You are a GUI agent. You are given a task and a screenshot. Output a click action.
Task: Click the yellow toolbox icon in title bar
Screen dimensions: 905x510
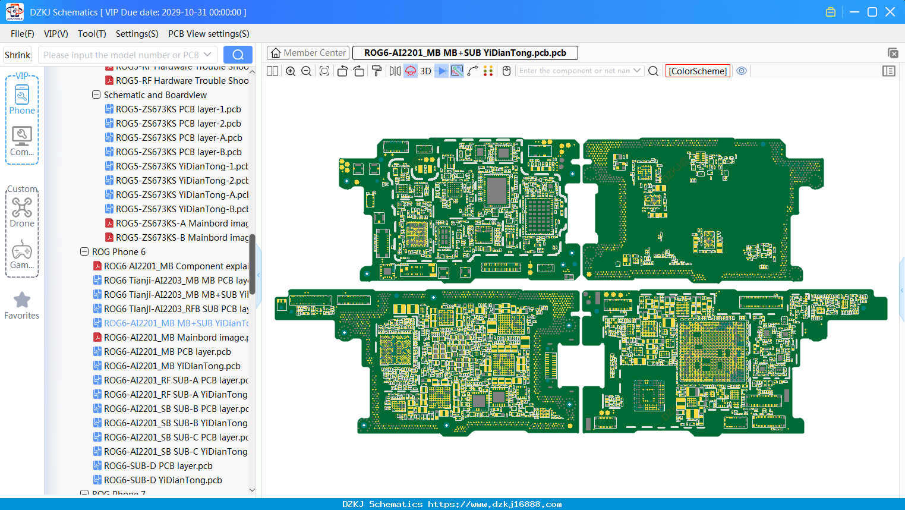coord(831,12)
